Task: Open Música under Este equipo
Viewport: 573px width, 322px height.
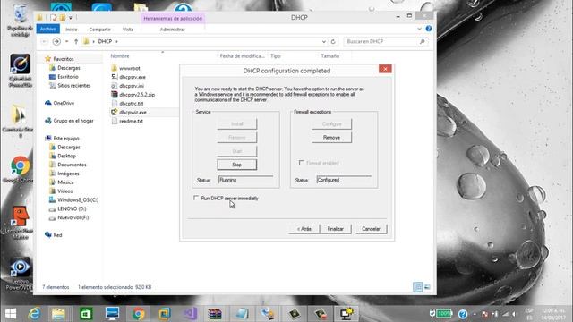Action: pos(65,182)
